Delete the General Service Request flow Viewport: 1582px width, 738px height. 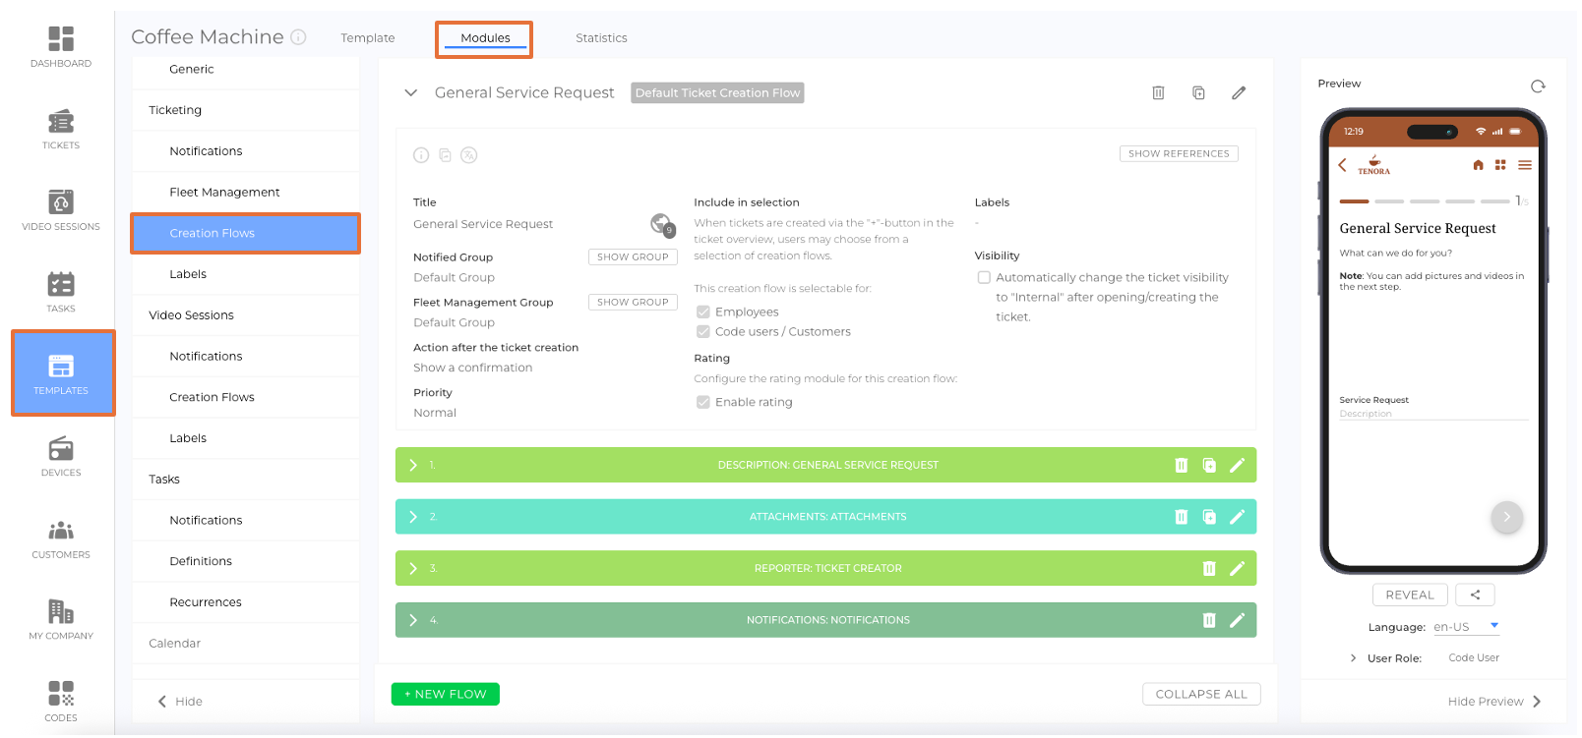(x=1158, y=92)
